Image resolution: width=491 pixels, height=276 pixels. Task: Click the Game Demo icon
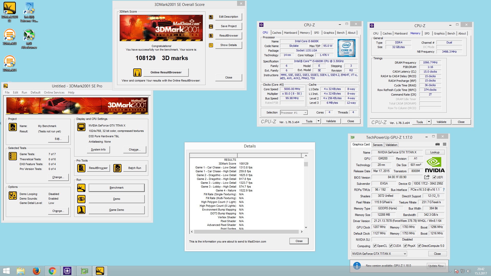pyautogui.click(x=81, y=210)
